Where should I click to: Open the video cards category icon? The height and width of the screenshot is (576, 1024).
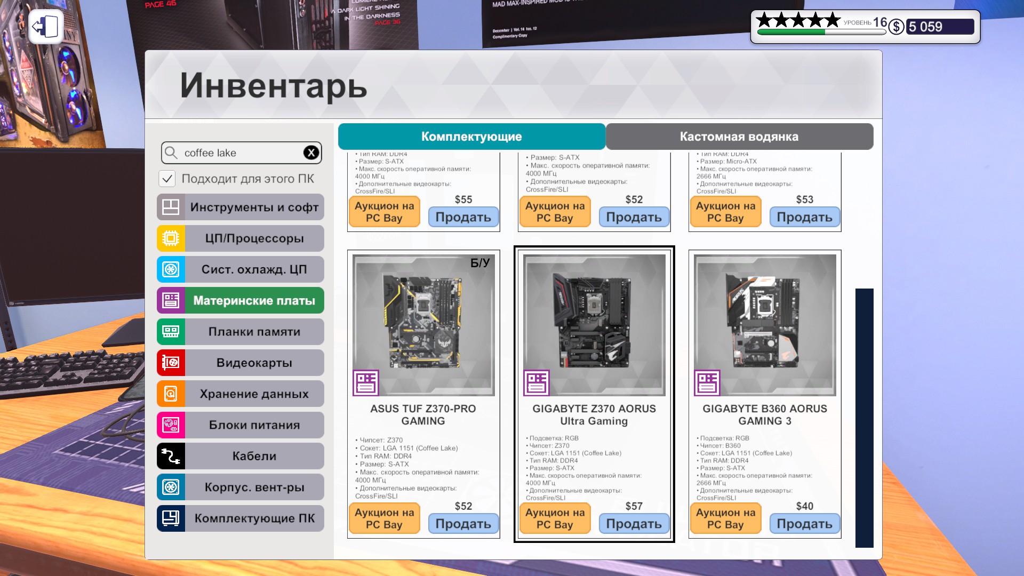tap(171, 363)
